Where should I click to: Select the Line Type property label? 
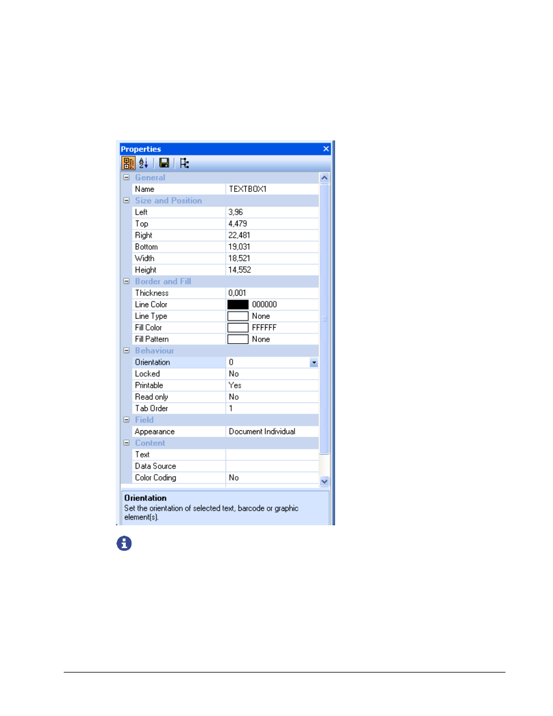click(151, 316)
